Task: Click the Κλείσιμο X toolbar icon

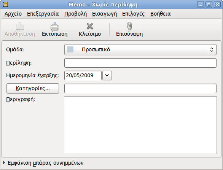Action: (x=90, y=26)
